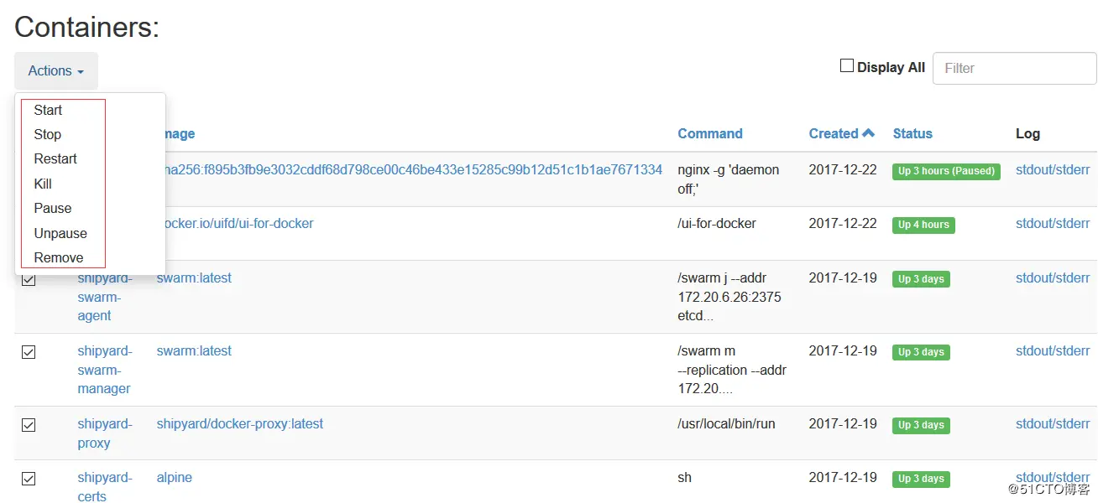1098x503 pixels.
Task: Choose Unpause in the Actions menu
Action: (x=60, y=233)
